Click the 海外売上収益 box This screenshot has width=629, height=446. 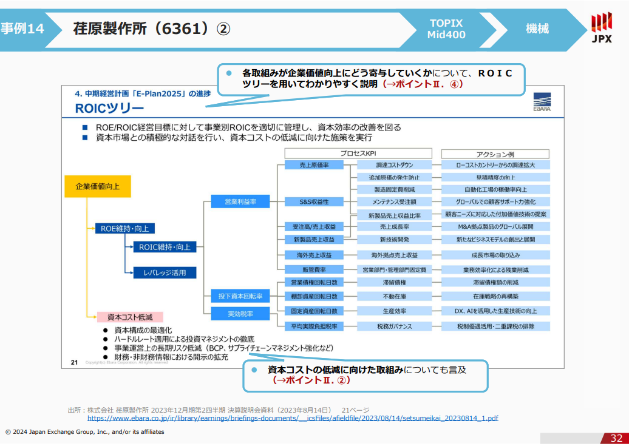pos(314,255)
